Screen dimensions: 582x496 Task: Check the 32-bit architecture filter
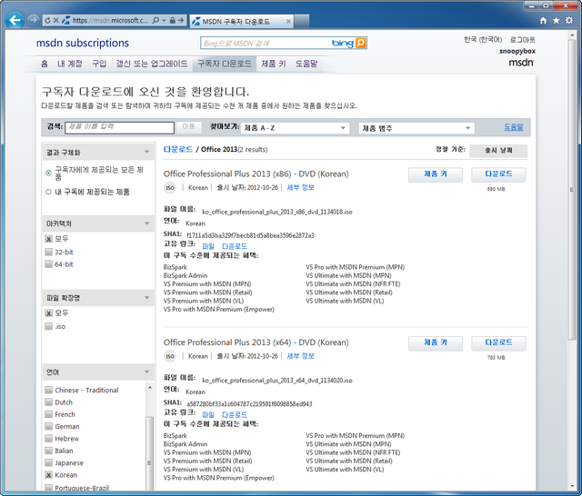48,252
